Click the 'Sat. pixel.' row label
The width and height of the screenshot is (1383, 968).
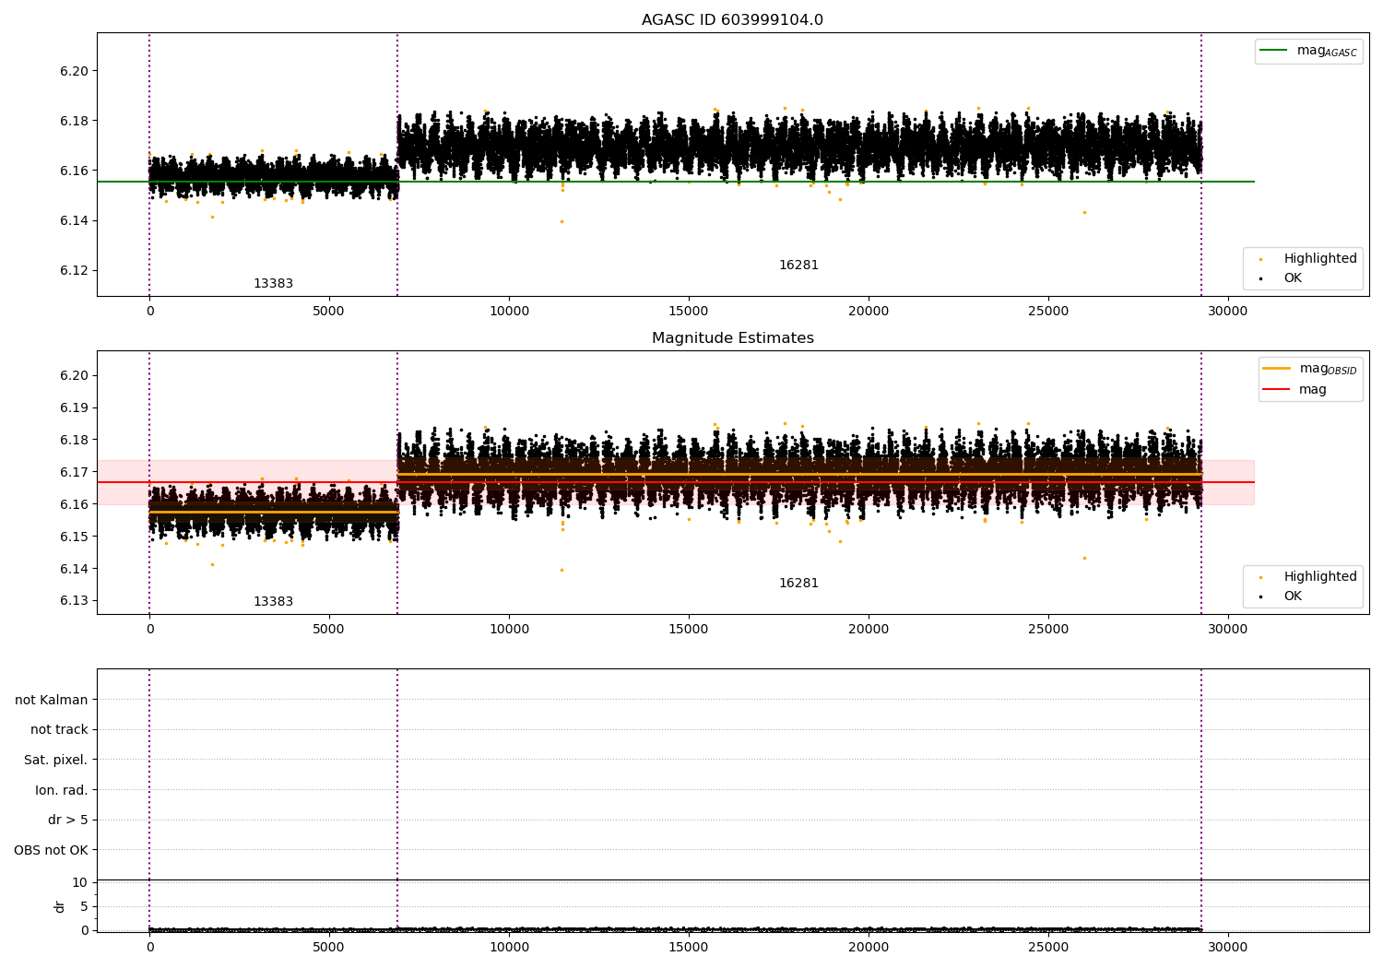point(56,761)
